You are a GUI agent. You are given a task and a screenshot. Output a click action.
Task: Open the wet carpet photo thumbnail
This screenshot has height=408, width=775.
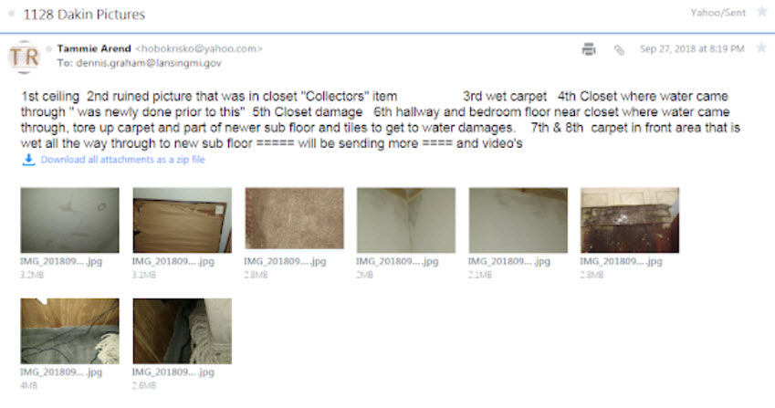tap(294, 218)
